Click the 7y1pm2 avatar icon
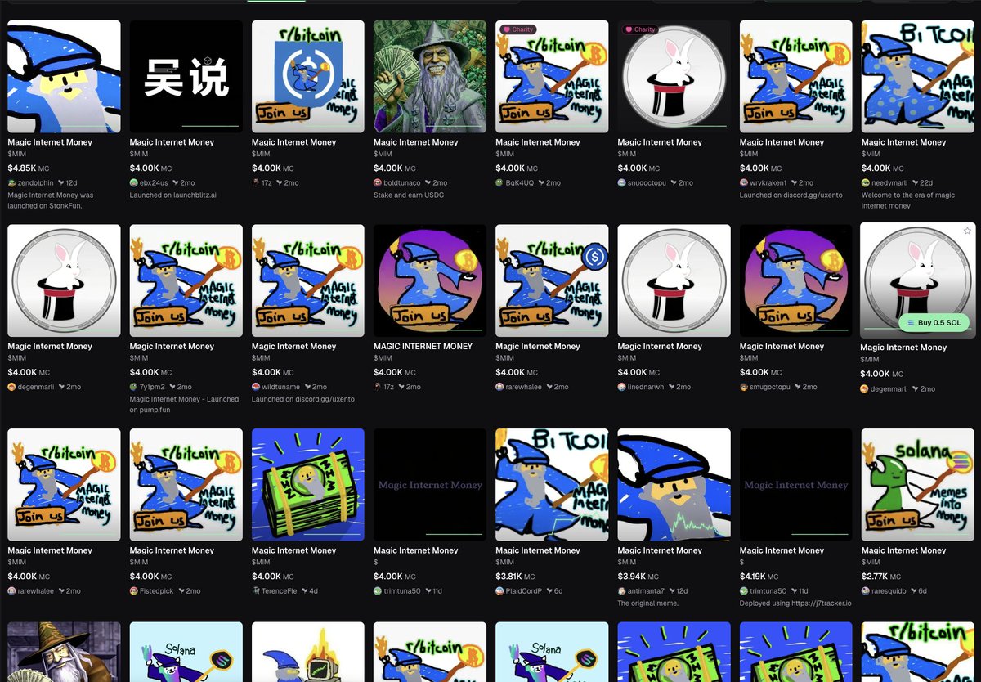Viewport: 981px width, 682px height. coord(134,387)
